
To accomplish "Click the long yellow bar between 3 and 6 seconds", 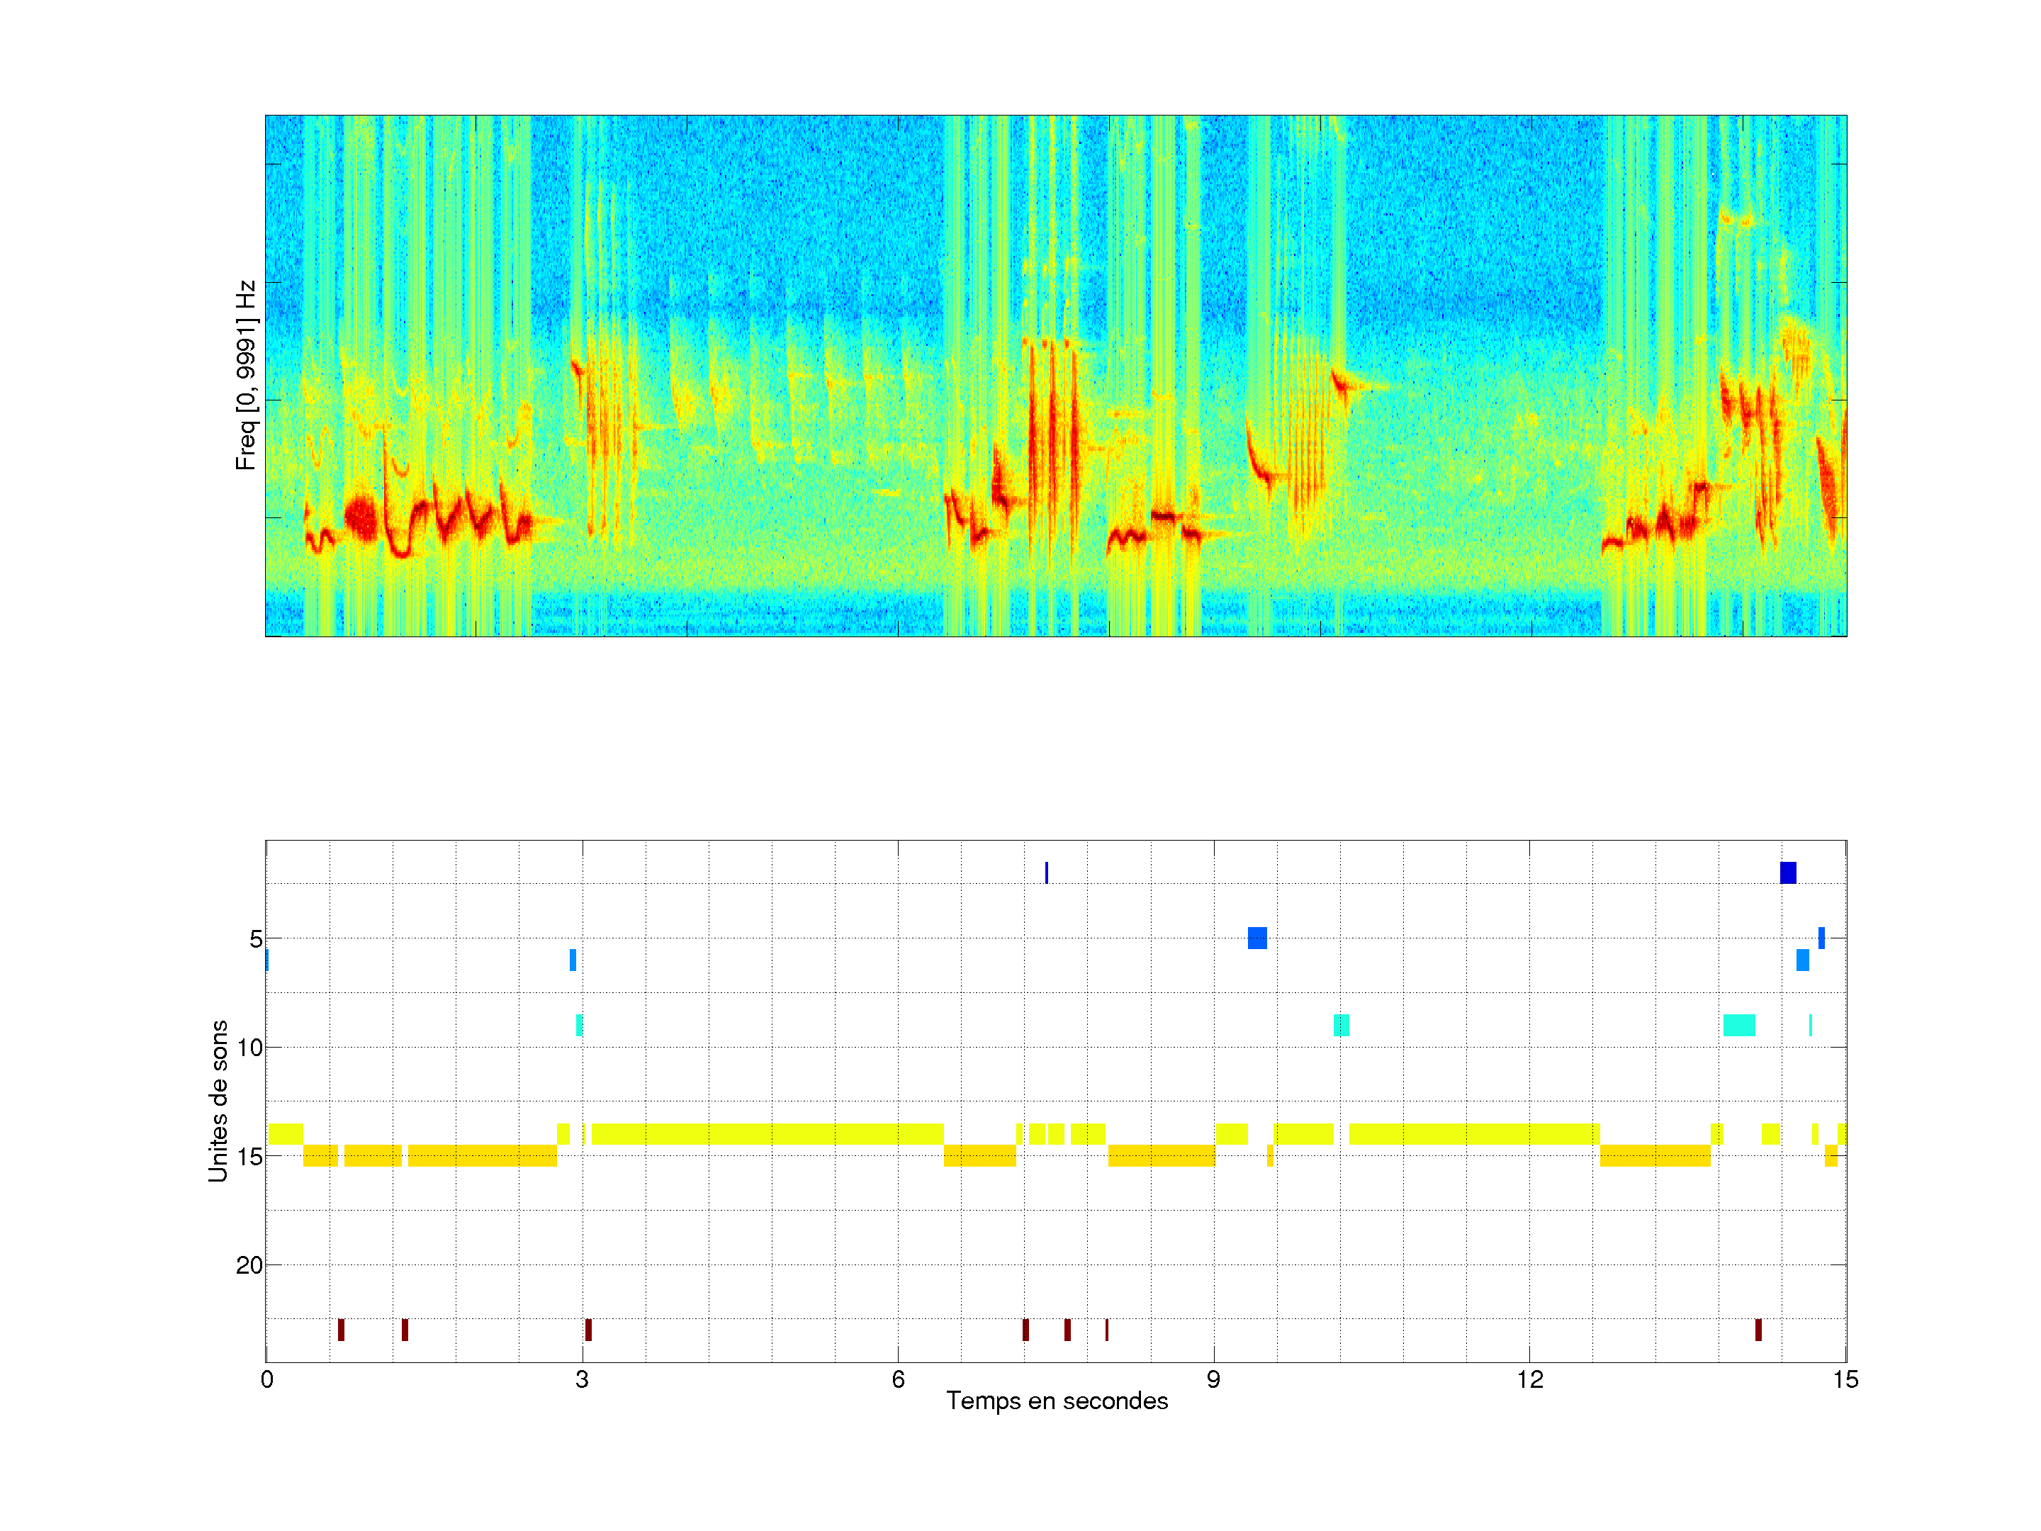I will click(767, 1133).
